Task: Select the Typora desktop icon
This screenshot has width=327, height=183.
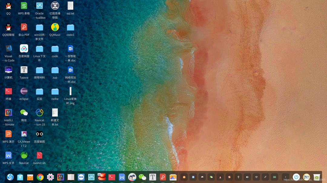Action: click(x=24, y=70)
